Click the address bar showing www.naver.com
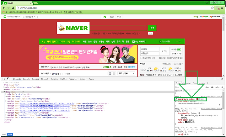 tap(113, 8)
